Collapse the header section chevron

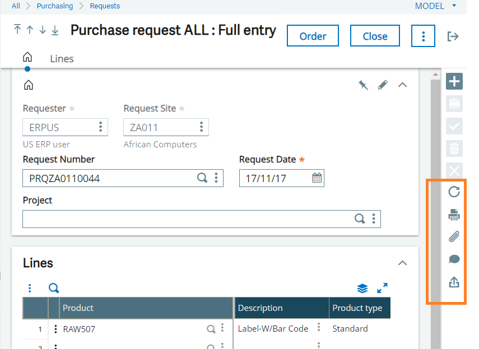pyautogui.click(x=402, y=85)
